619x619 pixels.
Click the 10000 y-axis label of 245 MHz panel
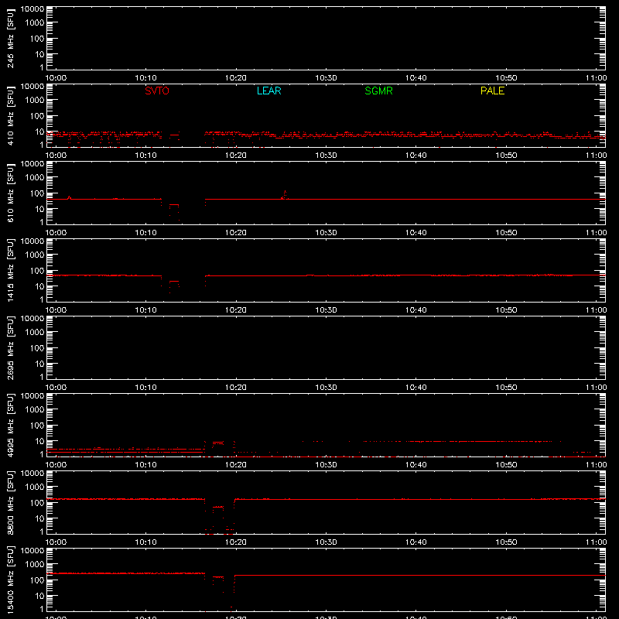click(x=32, y=9)
